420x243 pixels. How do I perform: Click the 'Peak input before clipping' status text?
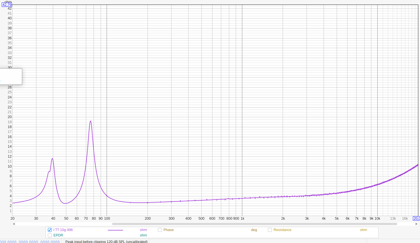pos(106,241)
